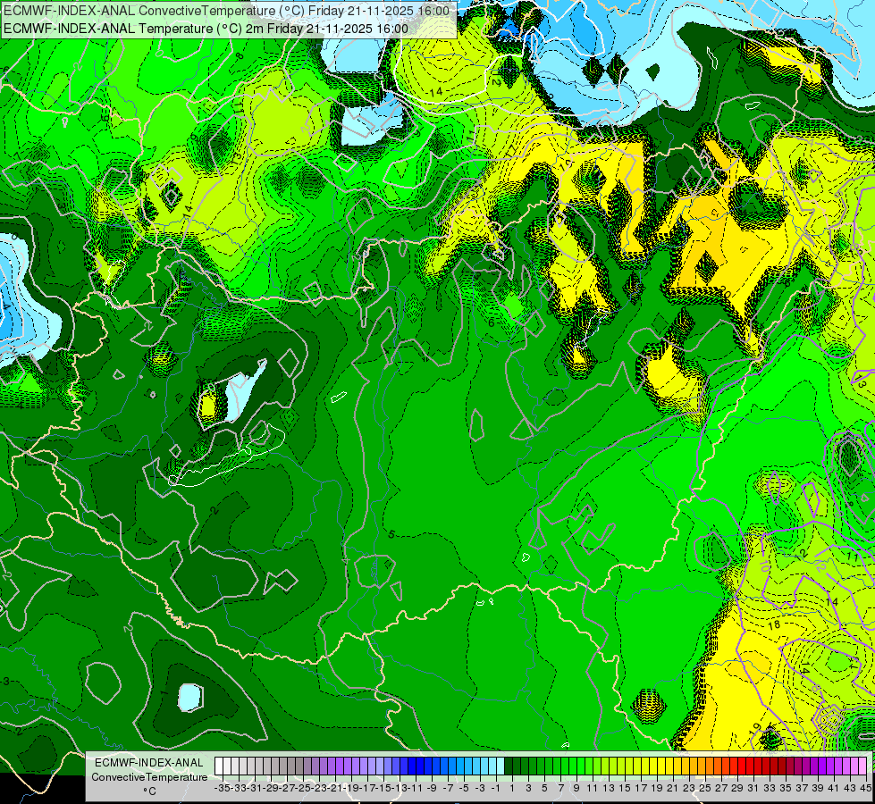Click the 6 contour label near map center-top
Screen dimensions: 875x804
(x=491, y=322)
